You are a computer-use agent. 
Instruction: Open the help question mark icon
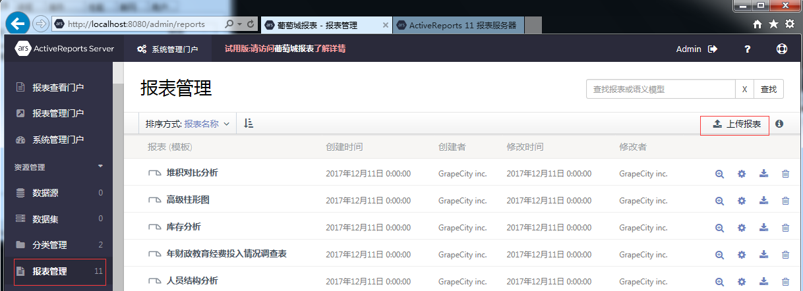[x=748, y=49]
